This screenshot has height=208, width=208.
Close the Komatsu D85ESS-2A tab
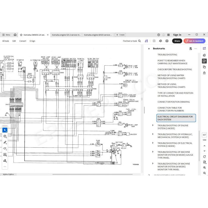48,35
